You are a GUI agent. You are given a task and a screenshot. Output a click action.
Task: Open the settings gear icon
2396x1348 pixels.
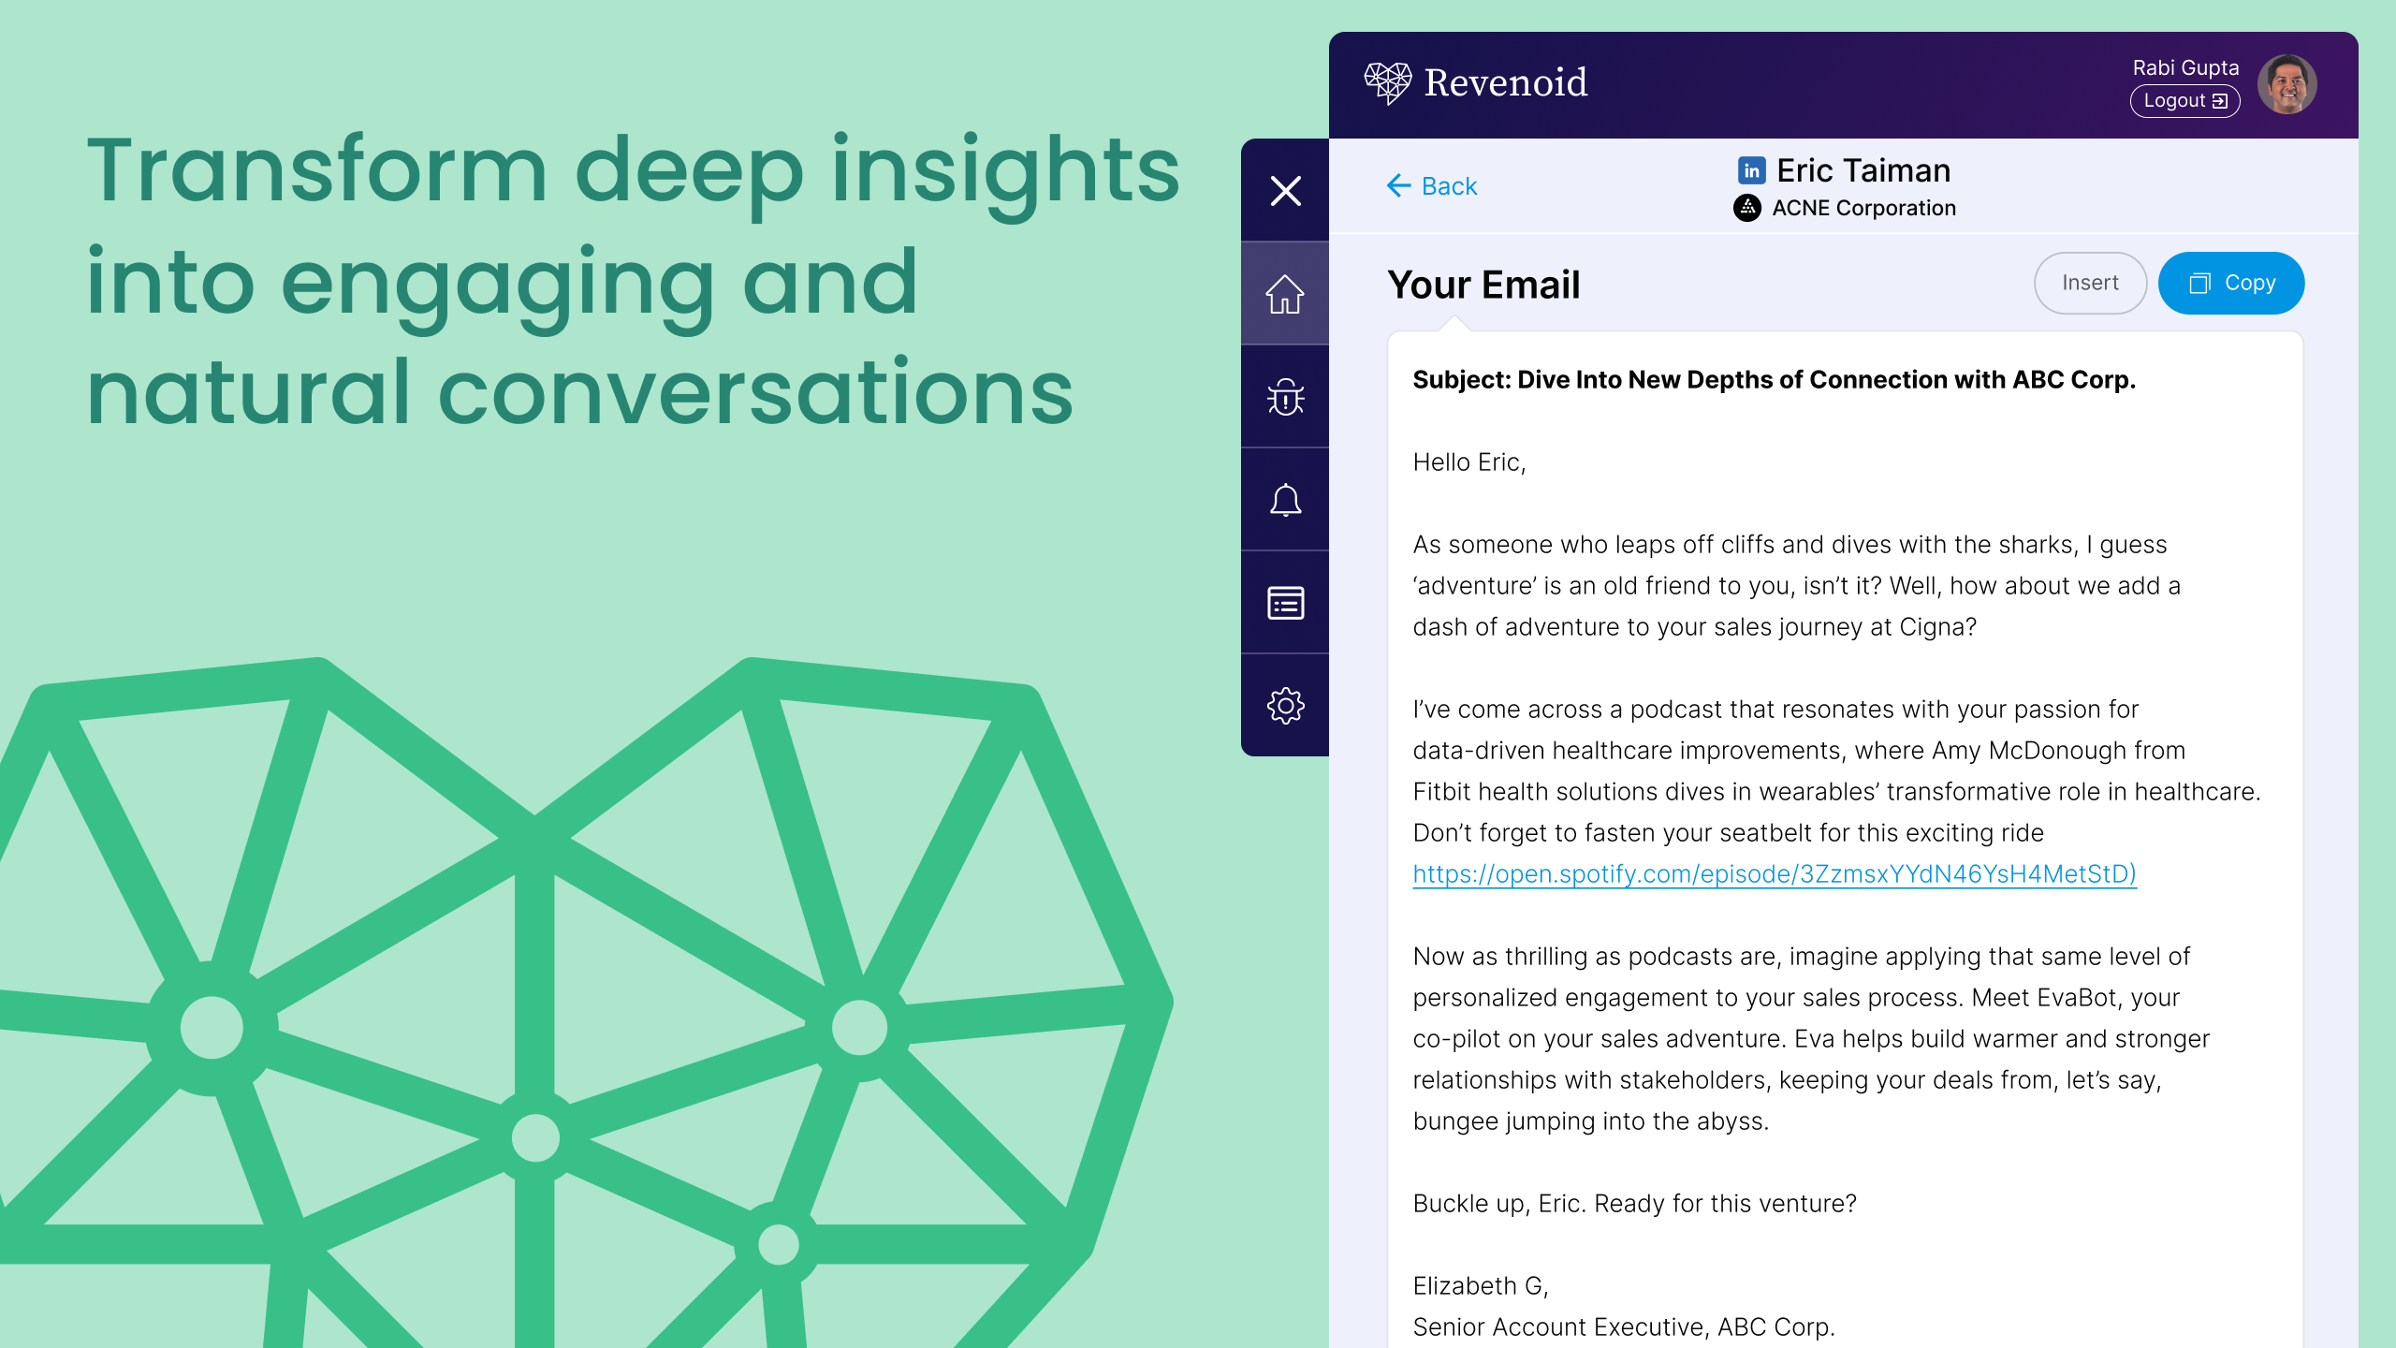(x=1285, y=706)
